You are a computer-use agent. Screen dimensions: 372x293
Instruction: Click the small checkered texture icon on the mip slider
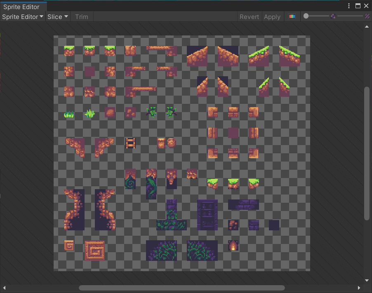coord(332,16)
